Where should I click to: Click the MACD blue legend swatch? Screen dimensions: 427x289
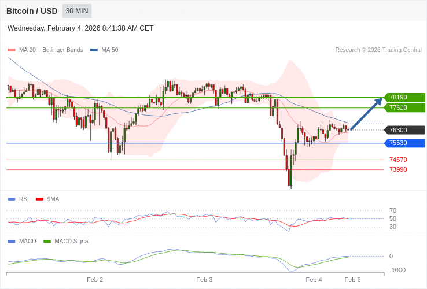[12, 242]
